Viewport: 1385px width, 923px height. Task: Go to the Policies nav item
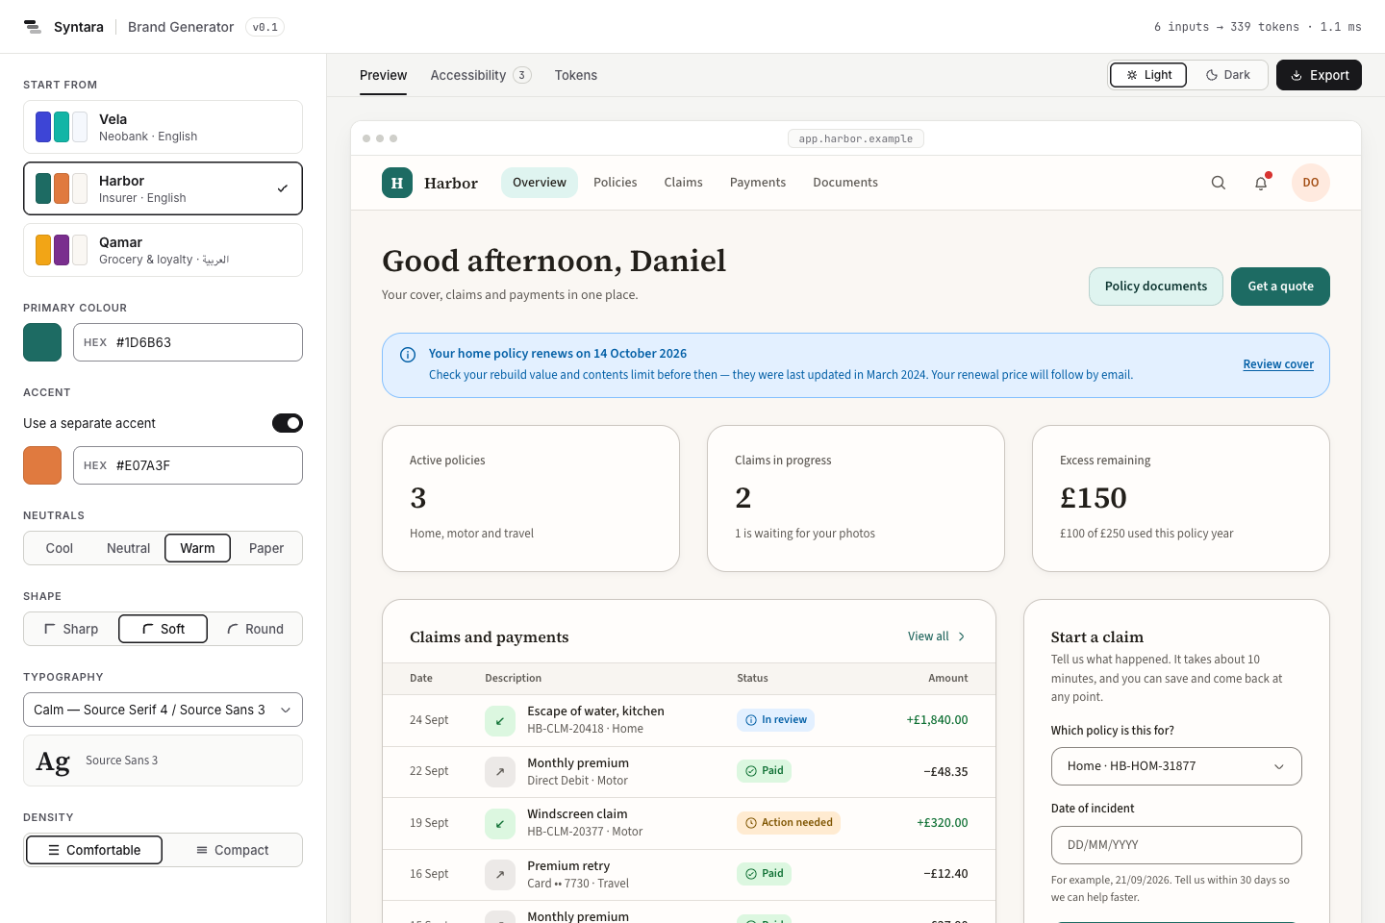coord(616,183)
